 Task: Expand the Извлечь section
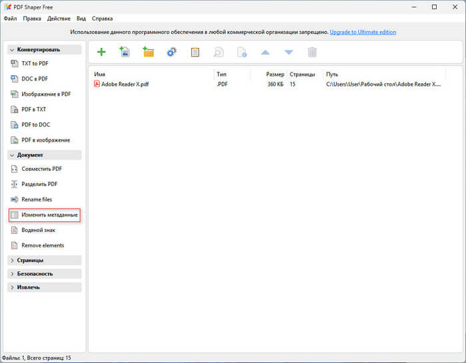point(44,287)
